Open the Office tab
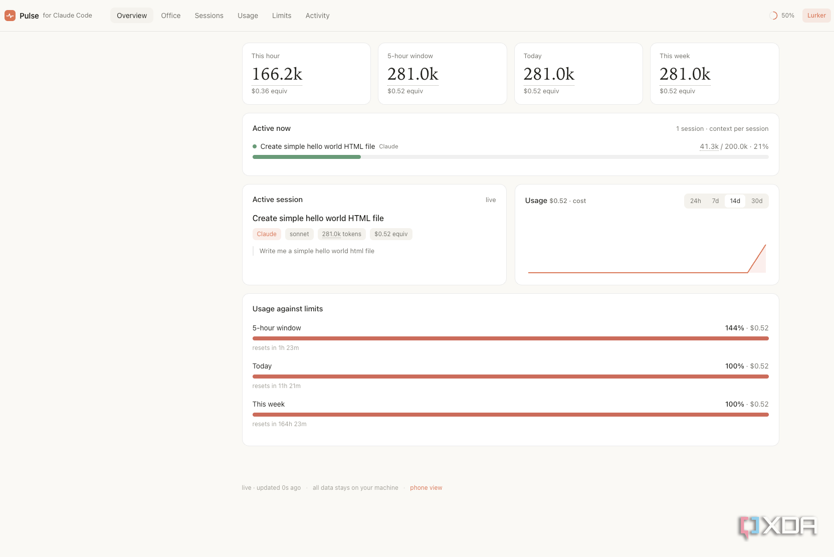Viewport: 834px width, 557px height. pos(171,16)
